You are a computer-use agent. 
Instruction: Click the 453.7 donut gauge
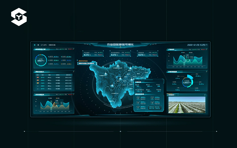tap(40, 60)
